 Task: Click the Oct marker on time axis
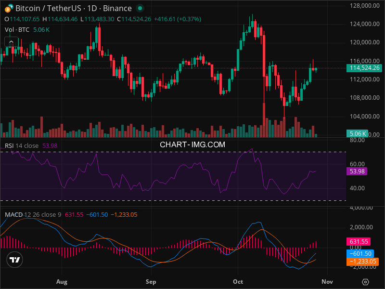[238, 281]
